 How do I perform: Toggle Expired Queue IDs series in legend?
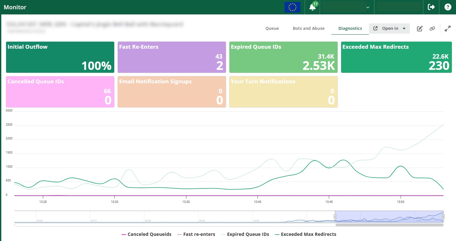click(x=245, y=234)
